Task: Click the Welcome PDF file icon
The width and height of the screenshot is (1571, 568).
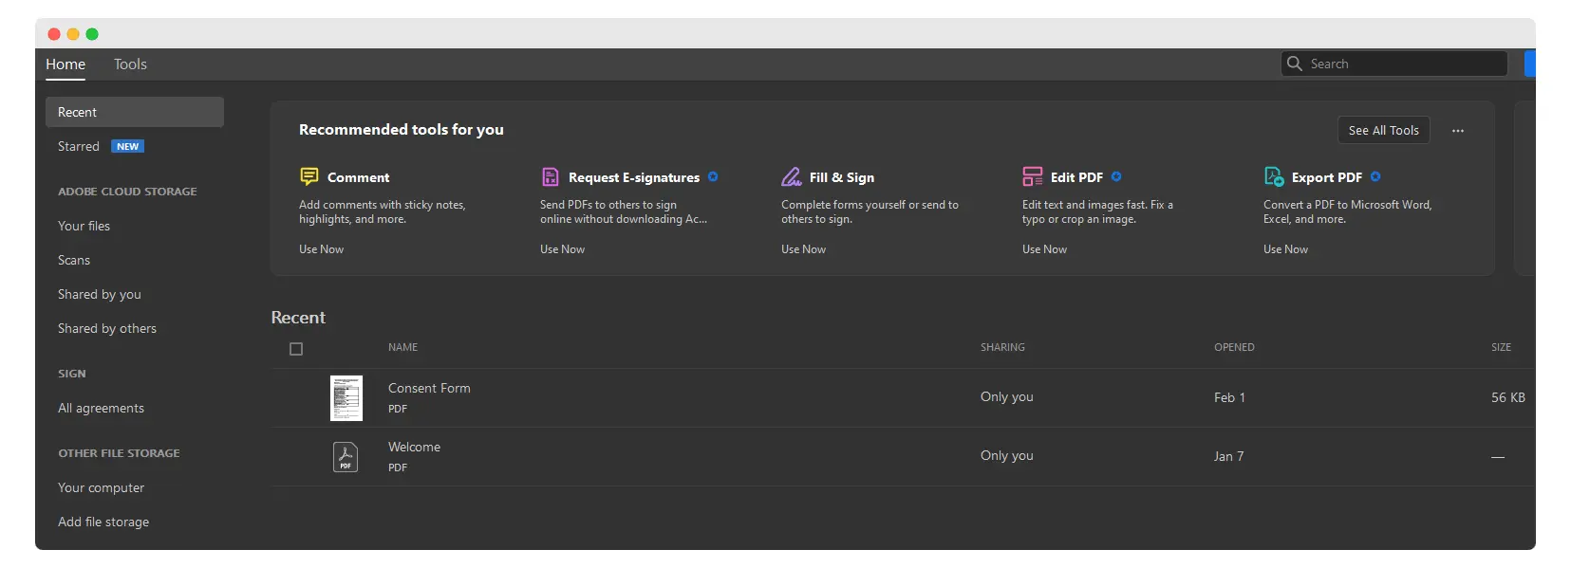Action: click(346, 457)
